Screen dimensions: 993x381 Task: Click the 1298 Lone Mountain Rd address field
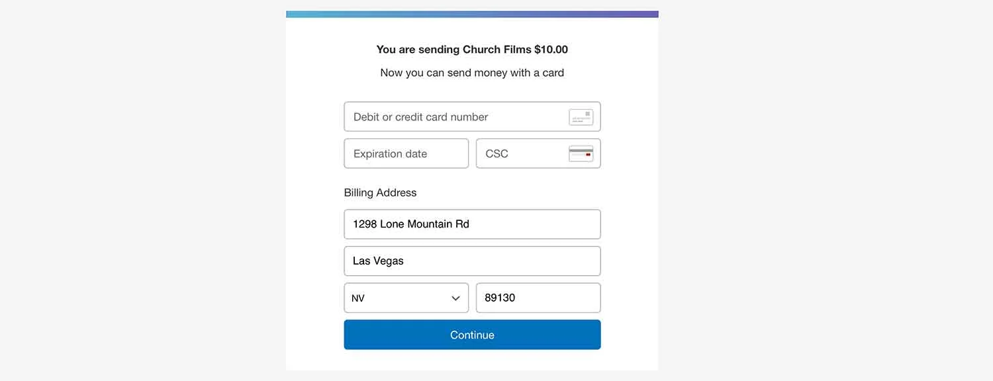click(472, 224)
